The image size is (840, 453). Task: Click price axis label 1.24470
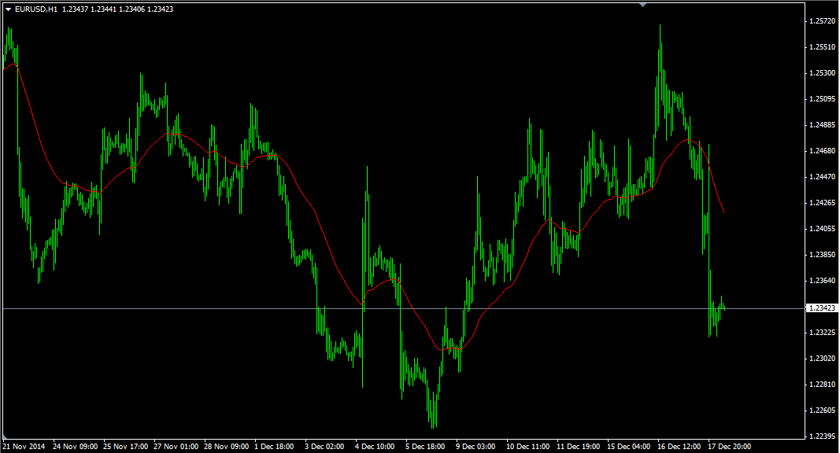pyautogui.click(x=823, y=177)
